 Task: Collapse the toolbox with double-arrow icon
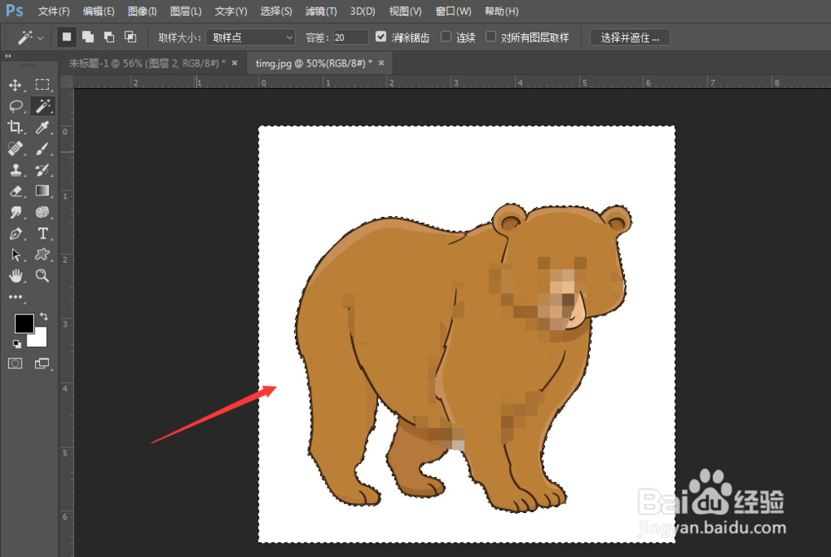[x=8, y=56]
